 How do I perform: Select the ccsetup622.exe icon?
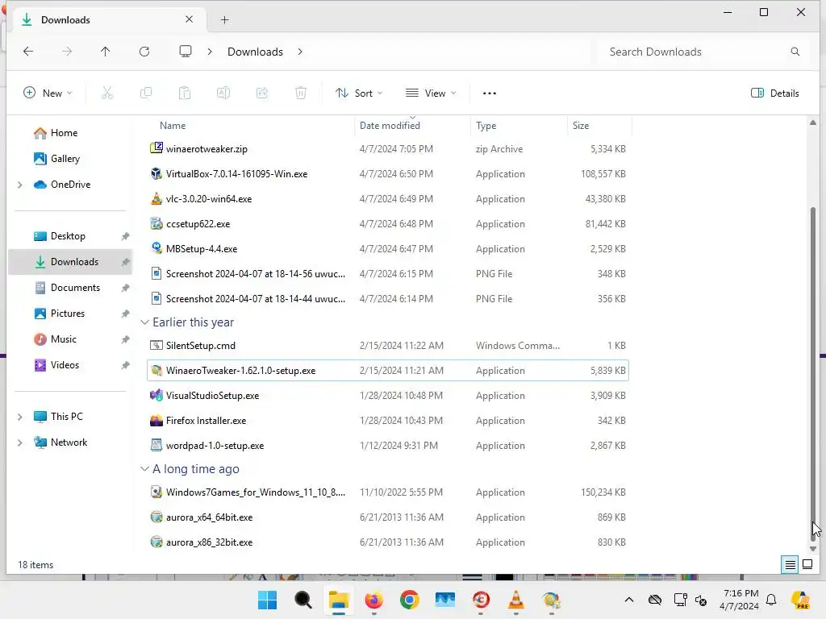tap(156, 223)
